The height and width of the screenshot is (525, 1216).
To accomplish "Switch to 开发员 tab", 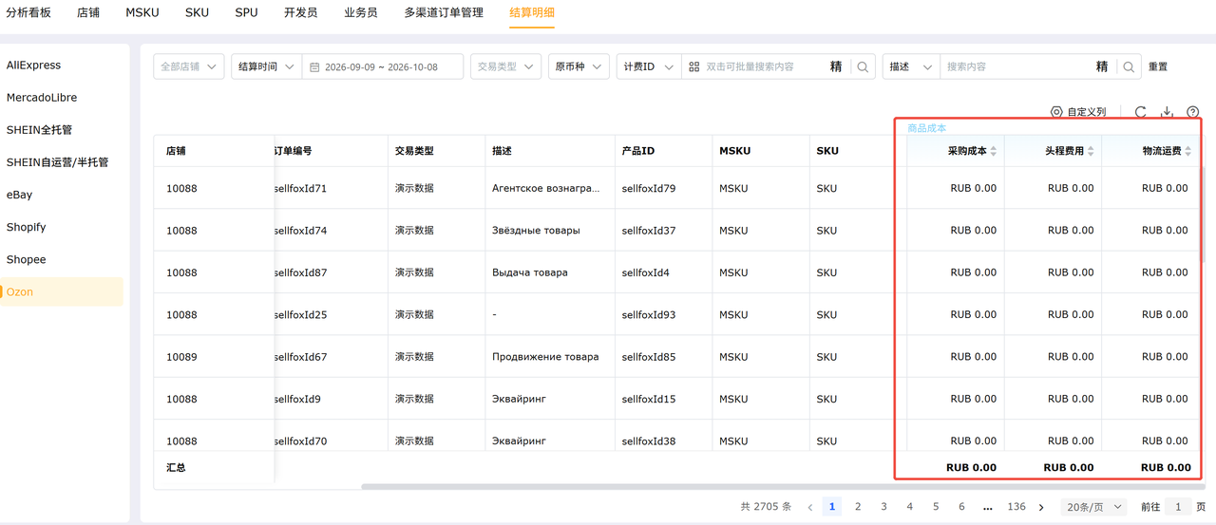I will pos(300,12).
